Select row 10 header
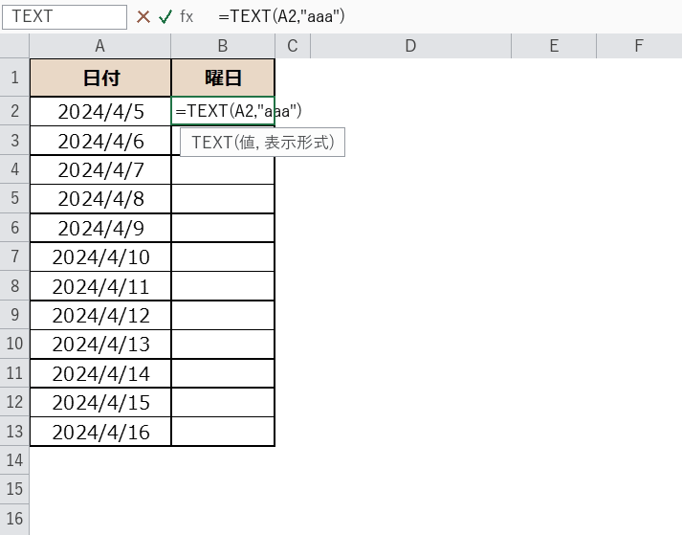Viewport: 682px width, 535px height. pyautogui.click(x=14, y=344)
